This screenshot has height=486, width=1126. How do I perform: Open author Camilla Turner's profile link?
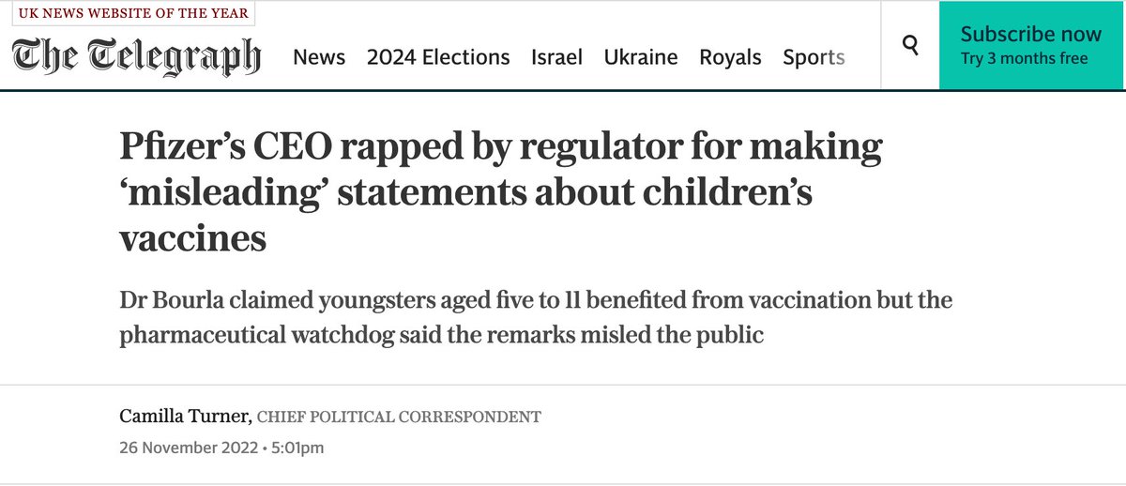click(x=184, y=416)
